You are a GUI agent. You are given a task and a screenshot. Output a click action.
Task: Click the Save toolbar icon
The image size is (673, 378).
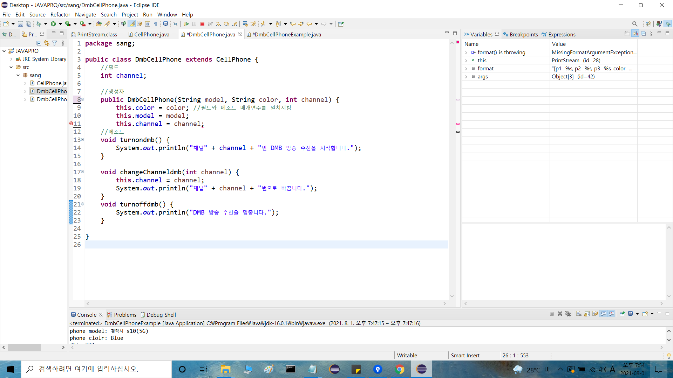click(20, 24)
